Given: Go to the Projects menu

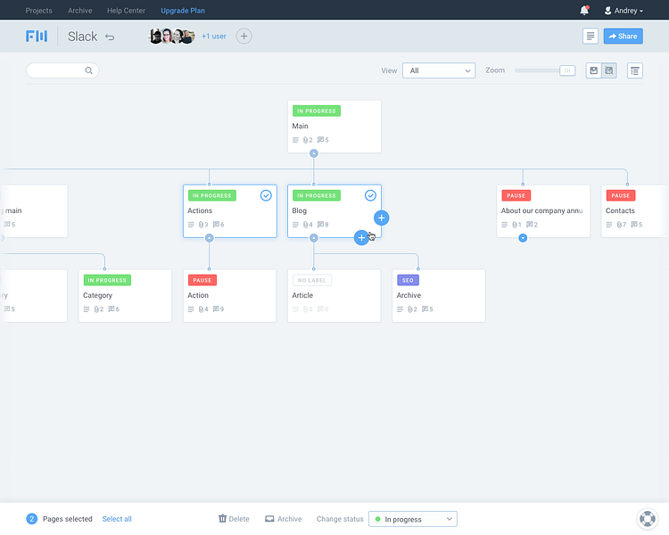Looking at the screenshot, I should click(x=39, y=11).
